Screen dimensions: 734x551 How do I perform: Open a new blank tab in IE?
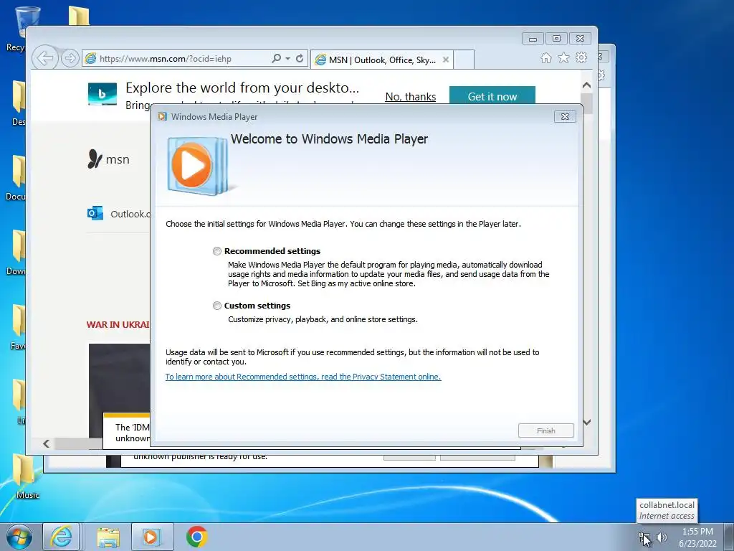(x=464, y=60)
